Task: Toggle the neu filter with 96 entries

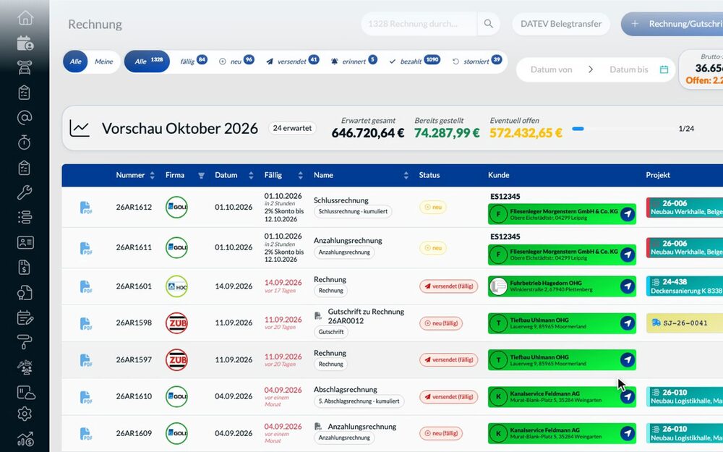Action: click(236, 61)
